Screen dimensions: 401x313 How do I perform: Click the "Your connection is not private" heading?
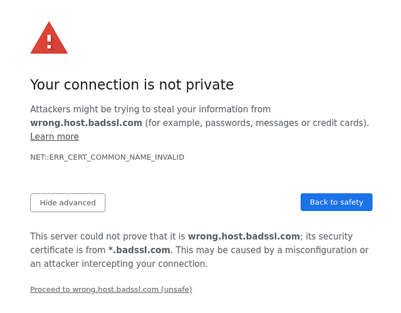click(132, 85)
